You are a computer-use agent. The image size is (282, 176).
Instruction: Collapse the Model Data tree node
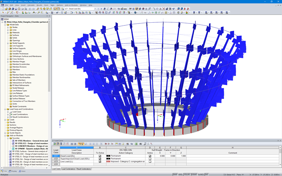[5, 25]
